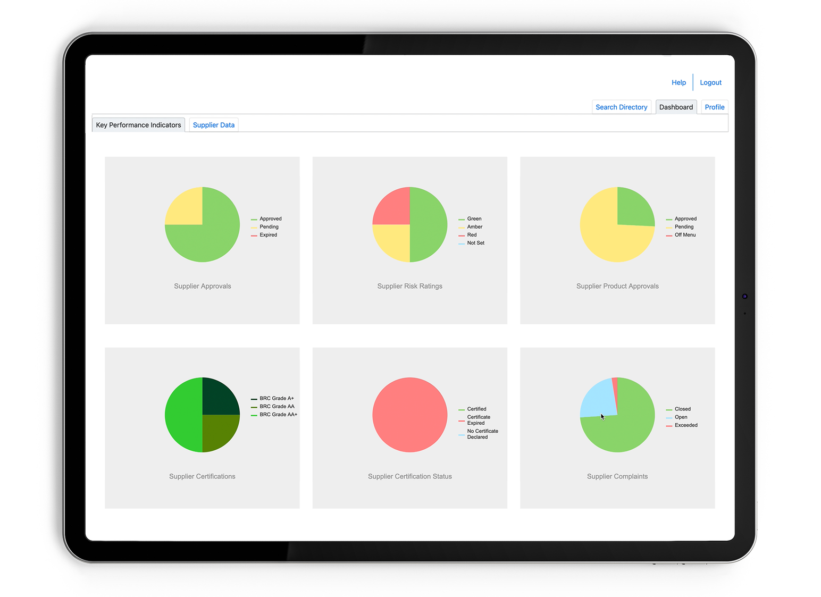
Task: Open the Help link
Action: pos(678,82)
